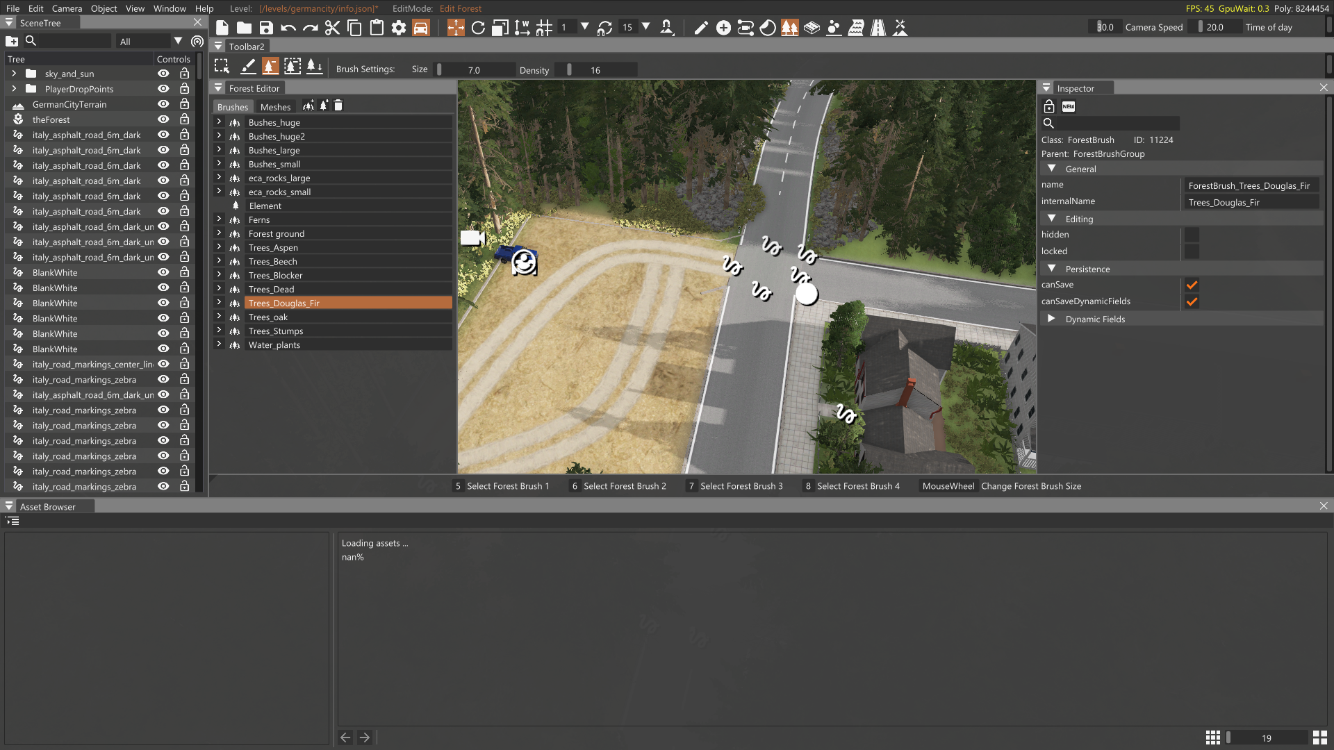Viewport: 1334px width, 750px height.
Task: Undo the last action
Action: 288,28
